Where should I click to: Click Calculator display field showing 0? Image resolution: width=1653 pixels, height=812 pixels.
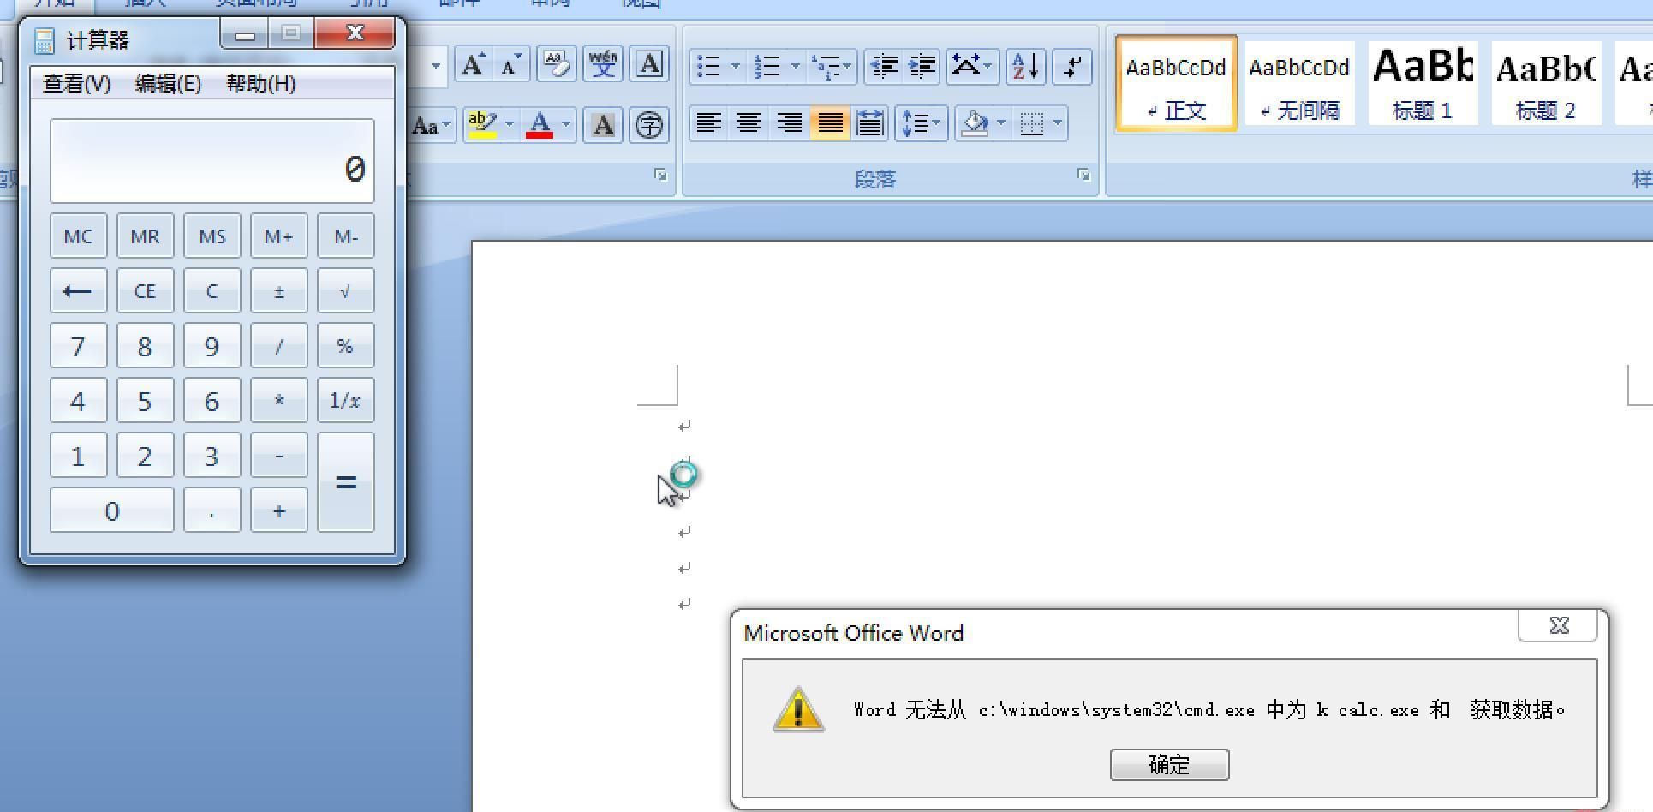click(x=212, y=161)
